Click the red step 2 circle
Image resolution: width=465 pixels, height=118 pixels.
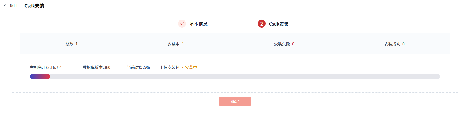click(x=262, y=24)
